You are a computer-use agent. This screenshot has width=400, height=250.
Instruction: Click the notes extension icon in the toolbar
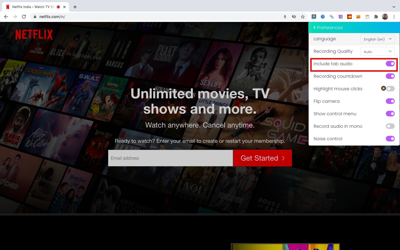click(367, 17)
